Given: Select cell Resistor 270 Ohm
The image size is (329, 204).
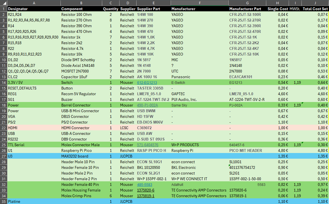Looking at the screenshot, I should pyautogui.click(x=81, y=20).
